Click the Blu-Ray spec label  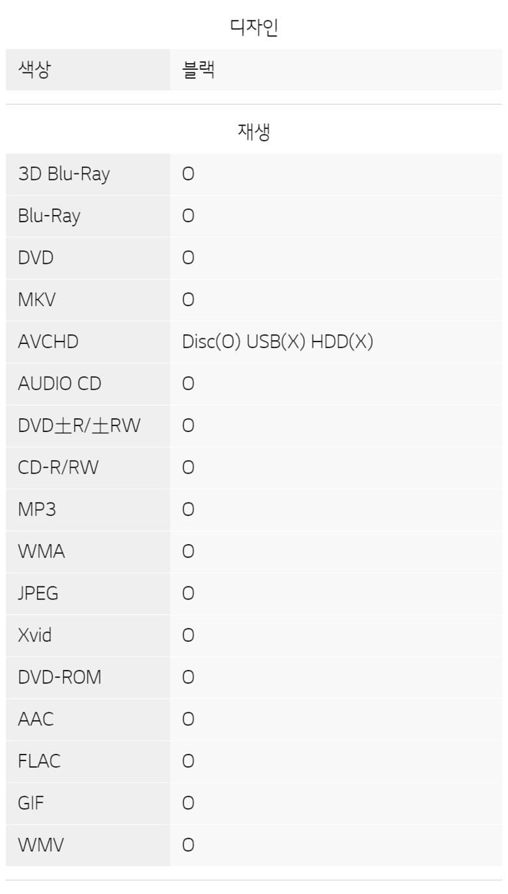point(49,216)
